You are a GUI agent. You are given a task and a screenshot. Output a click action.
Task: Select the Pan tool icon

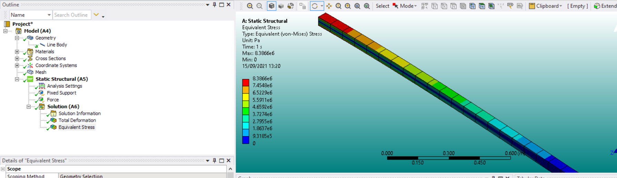[x=329, y=6]
